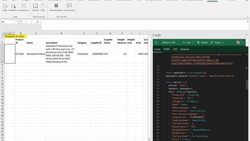The image size is (250, 141).
Task: Open the hamburger menu in the Code pane
Action: (156, 42)
